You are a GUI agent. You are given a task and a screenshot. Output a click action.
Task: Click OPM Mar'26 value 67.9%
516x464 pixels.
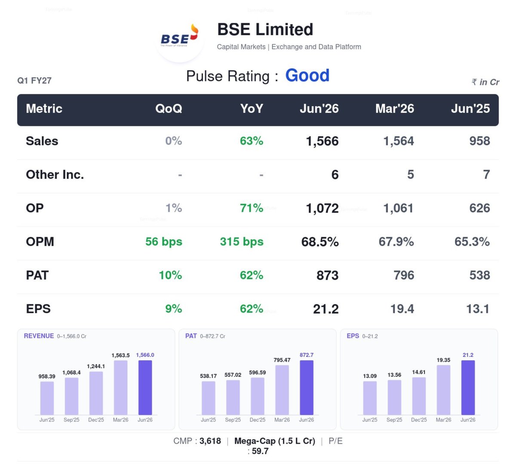click(396, 242)
